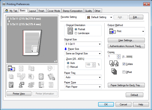This screenshot has height=110, width=152.
Task: Click the printer icon in the title bar
Action: [4, 4]
